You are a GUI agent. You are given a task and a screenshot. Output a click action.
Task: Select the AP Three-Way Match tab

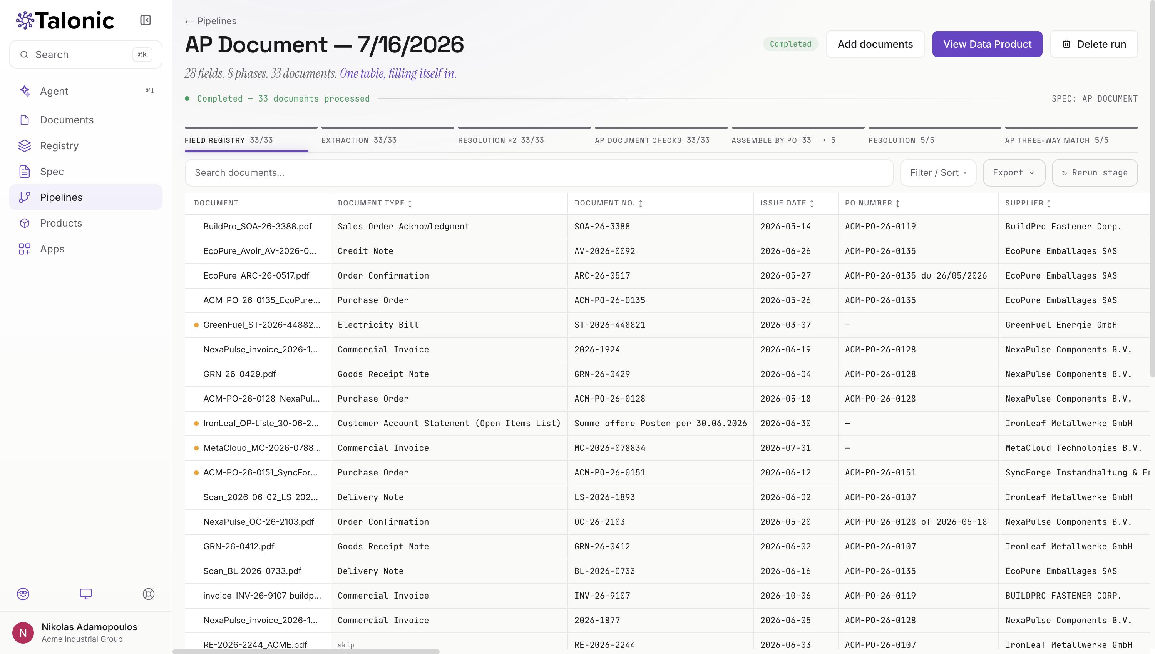(1071, 140)
